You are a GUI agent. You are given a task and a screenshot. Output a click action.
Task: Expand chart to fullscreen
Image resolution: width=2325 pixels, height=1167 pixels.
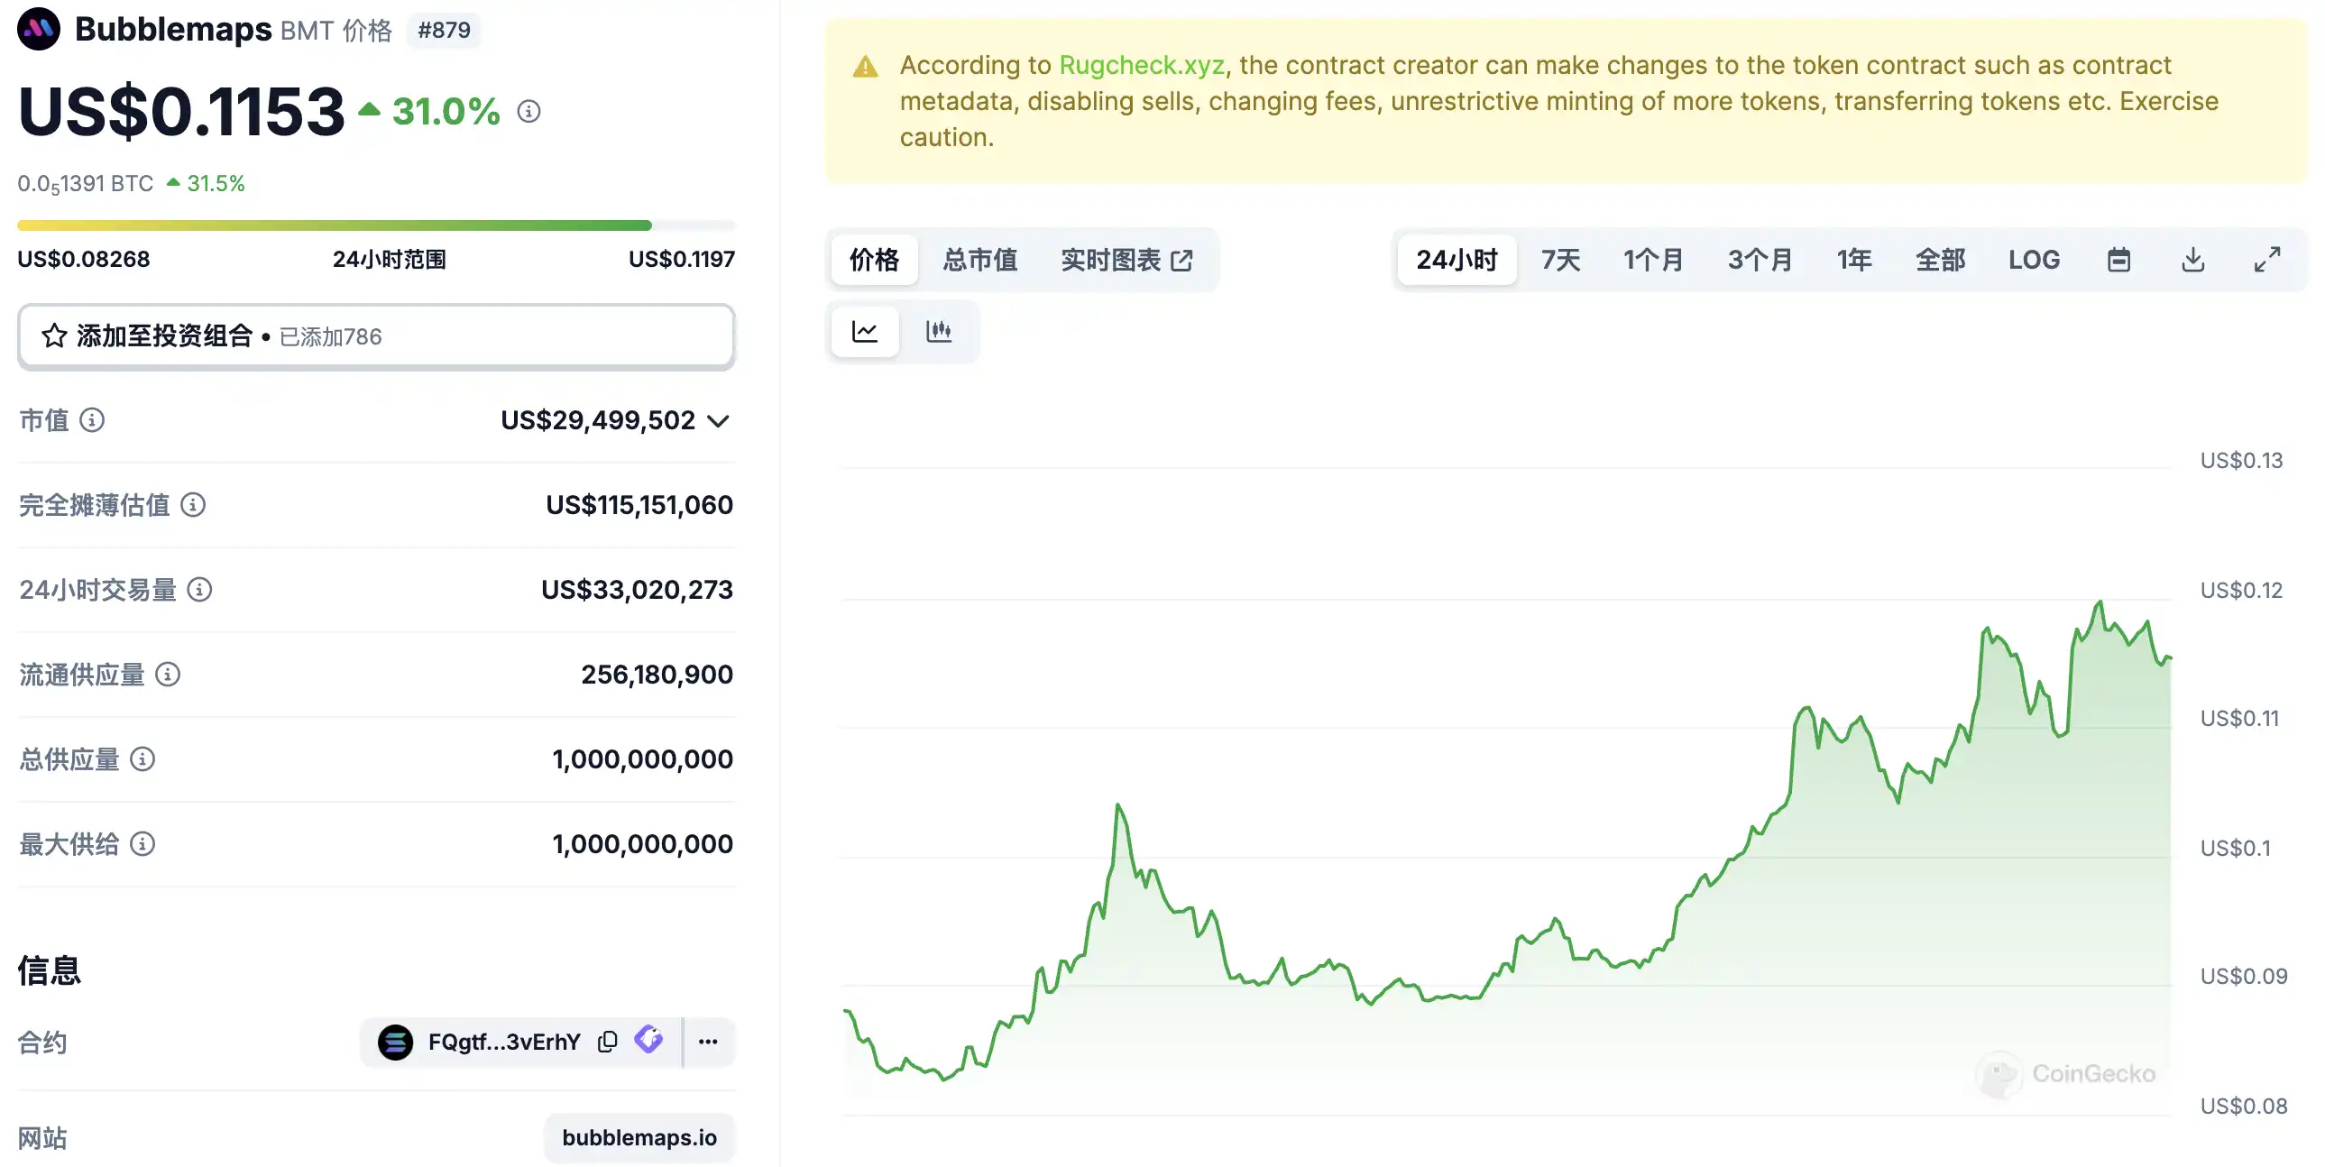2267,260
